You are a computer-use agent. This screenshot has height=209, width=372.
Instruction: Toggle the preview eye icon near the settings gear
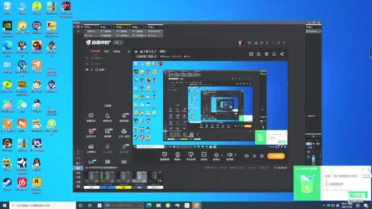point(255,156)
